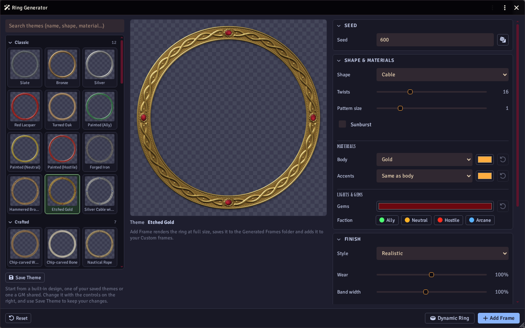This screenshot has width=525, height=328.
Task: Set faction to Neutral
Action: point(416,220)
